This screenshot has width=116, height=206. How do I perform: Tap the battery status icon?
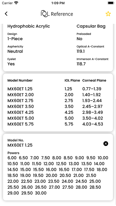(111, 3)
